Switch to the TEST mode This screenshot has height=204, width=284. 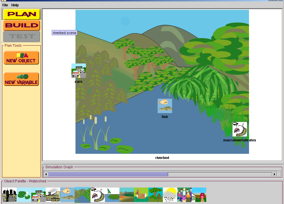tap(22, 36)
